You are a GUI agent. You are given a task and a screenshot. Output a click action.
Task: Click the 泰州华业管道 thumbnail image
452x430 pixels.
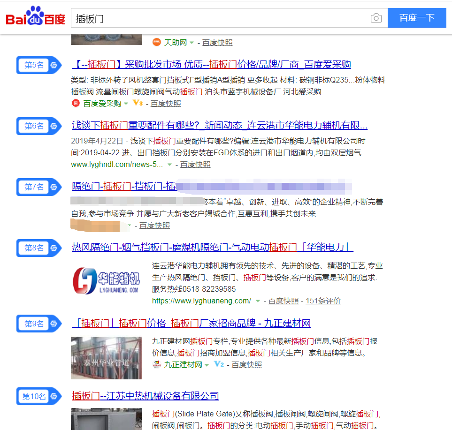(x=107, y=358)
